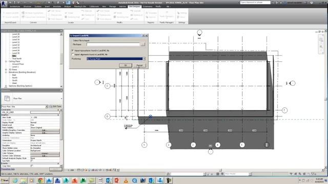Image resolution: width=328 pixels, height=184 pixels.
Task: Open File Explorer folder in taskbar
Action: (x=24, y=180)
